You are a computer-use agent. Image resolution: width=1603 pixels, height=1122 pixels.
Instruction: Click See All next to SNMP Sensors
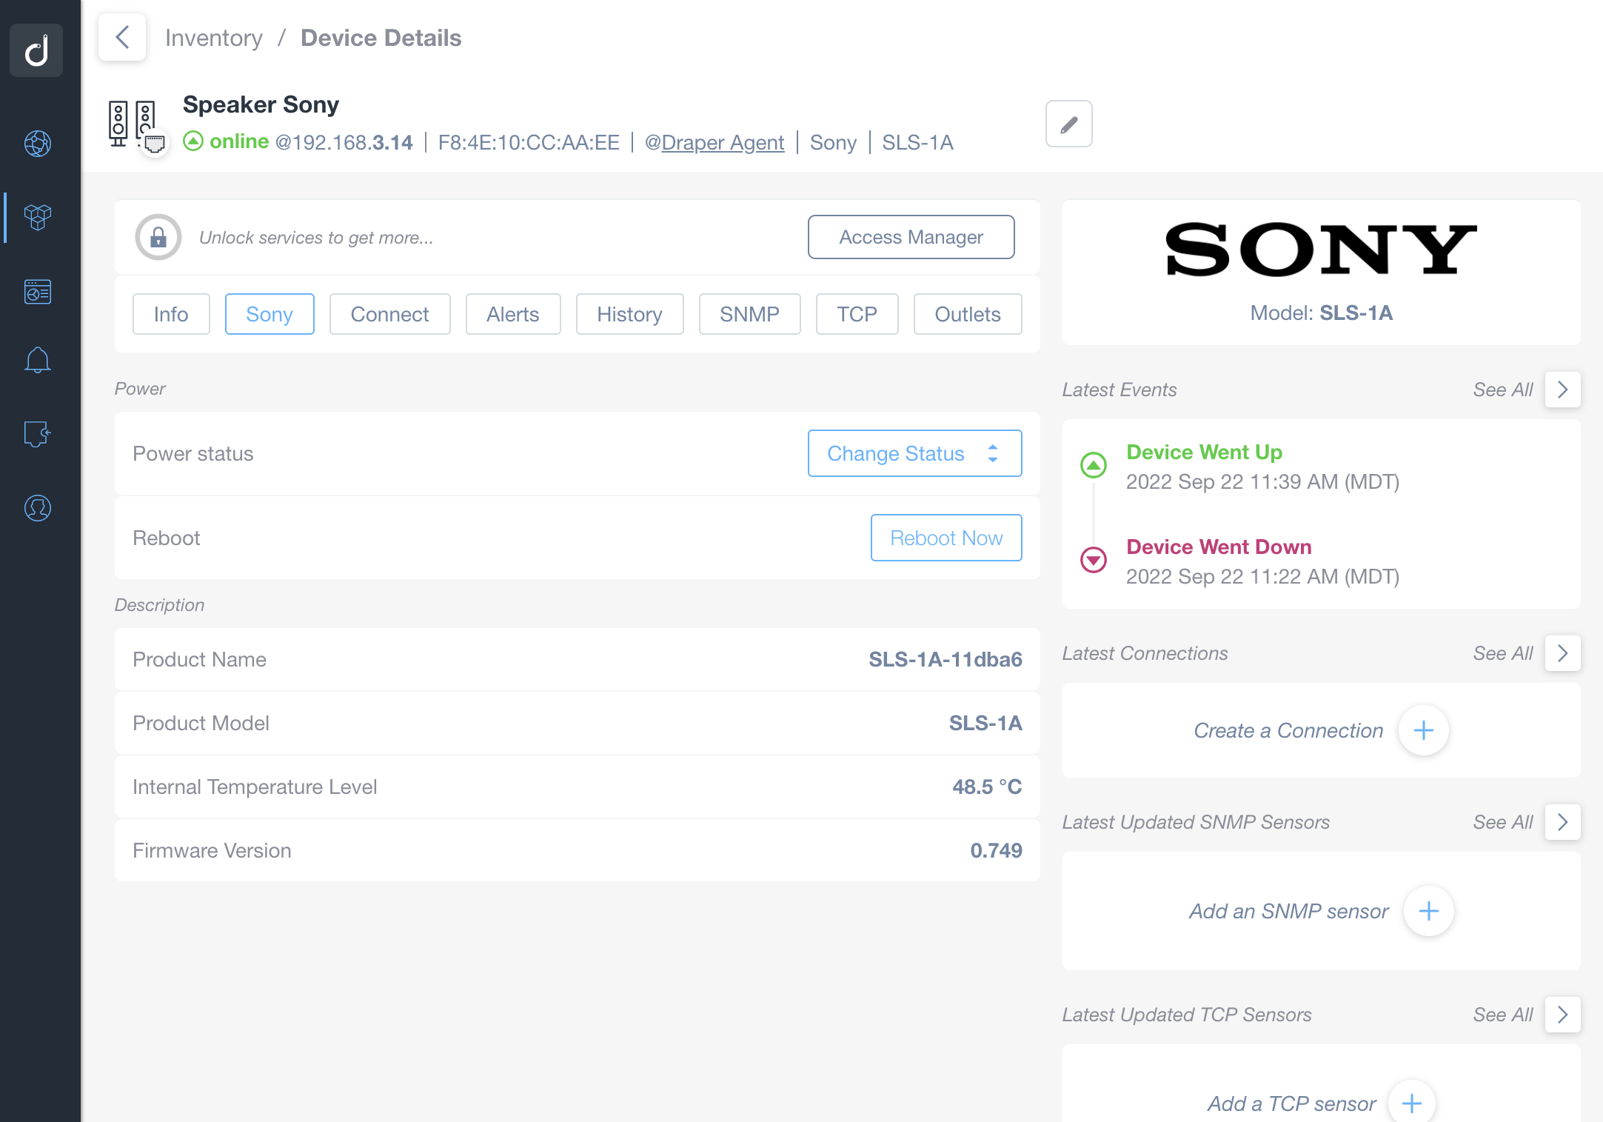click(1502, 822)
